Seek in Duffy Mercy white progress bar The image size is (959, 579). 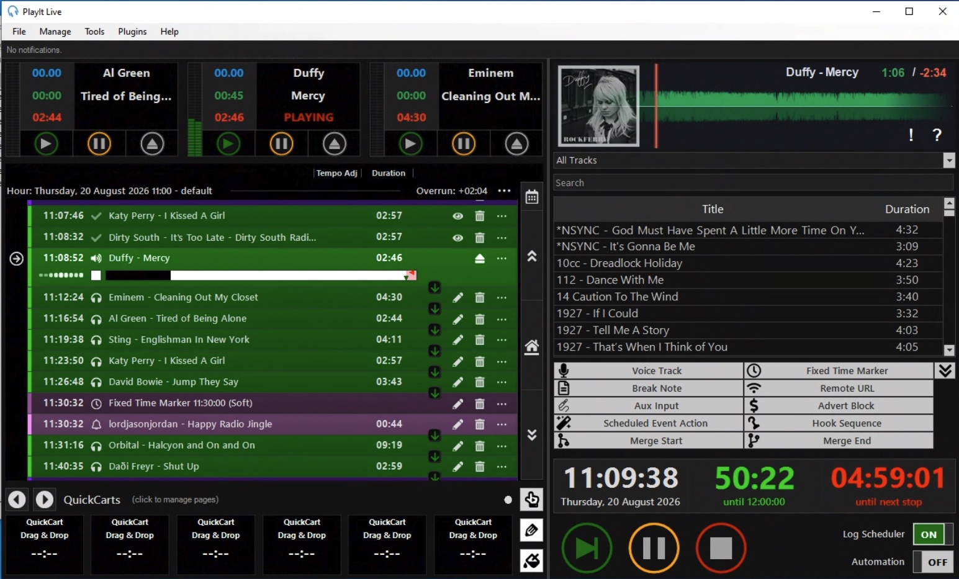pos(261,275)
